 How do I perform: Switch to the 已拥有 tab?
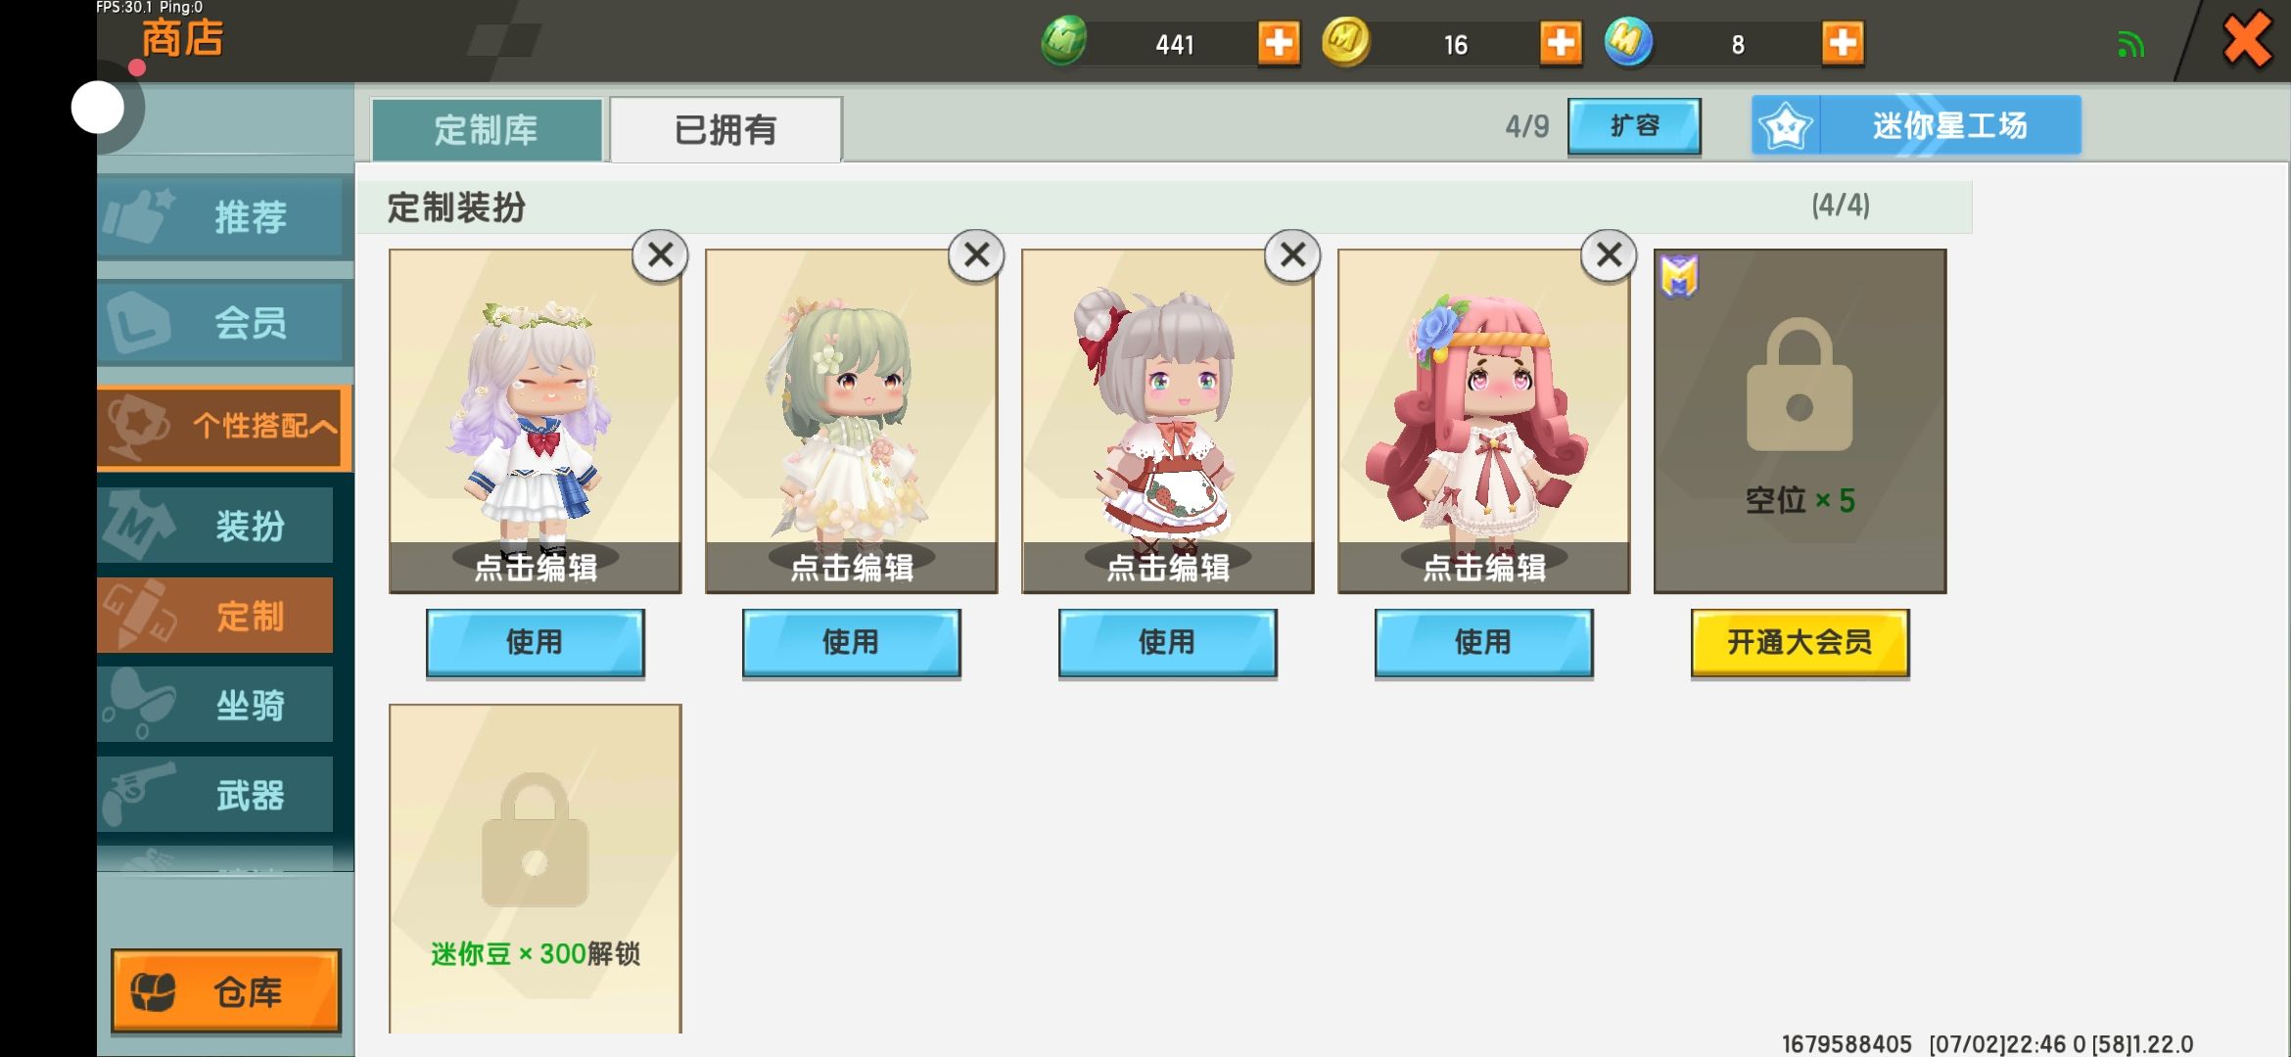click(725, 129)
